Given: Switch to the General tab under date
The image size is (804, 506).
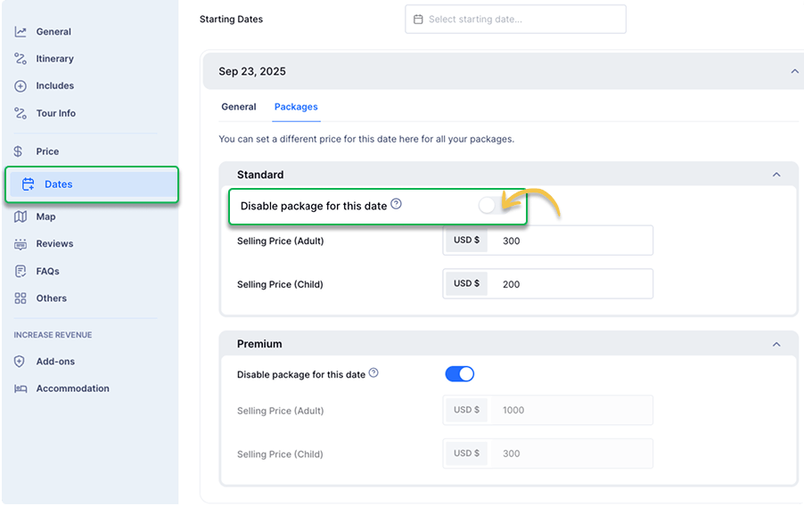Looking at the screenshot, I should coord(238,107).
